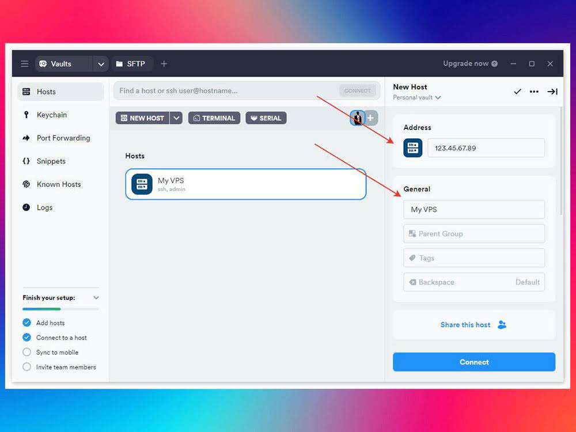Screen dimensions: 576x432
Task: Open a local TERMINAL
Action: point(214,118)
